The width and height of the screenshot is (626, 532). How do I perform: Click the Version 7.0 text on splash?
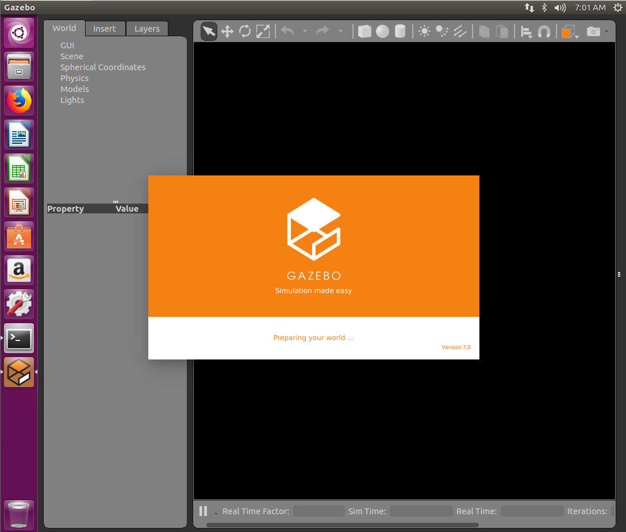[x=456, y=347]
